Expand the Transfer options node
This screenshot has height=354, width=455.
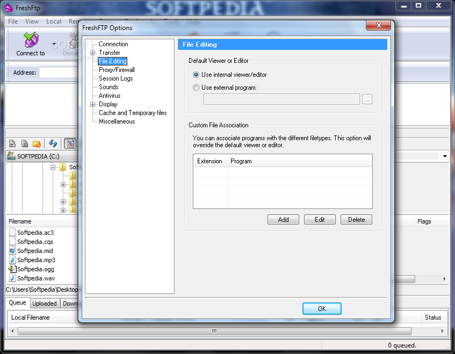92,53
